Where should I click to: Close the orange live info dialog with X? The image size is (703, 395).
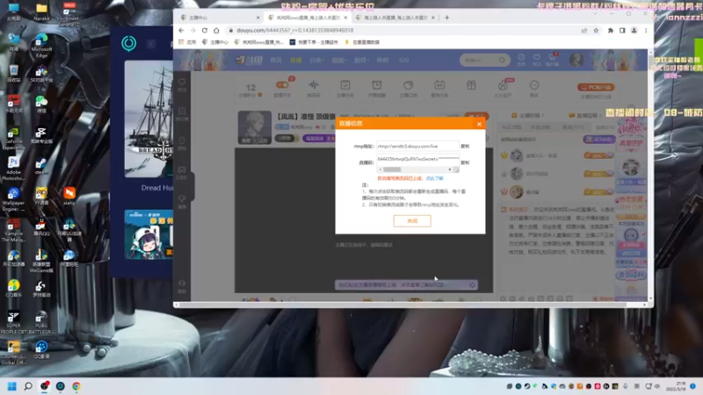coord(479,124)
